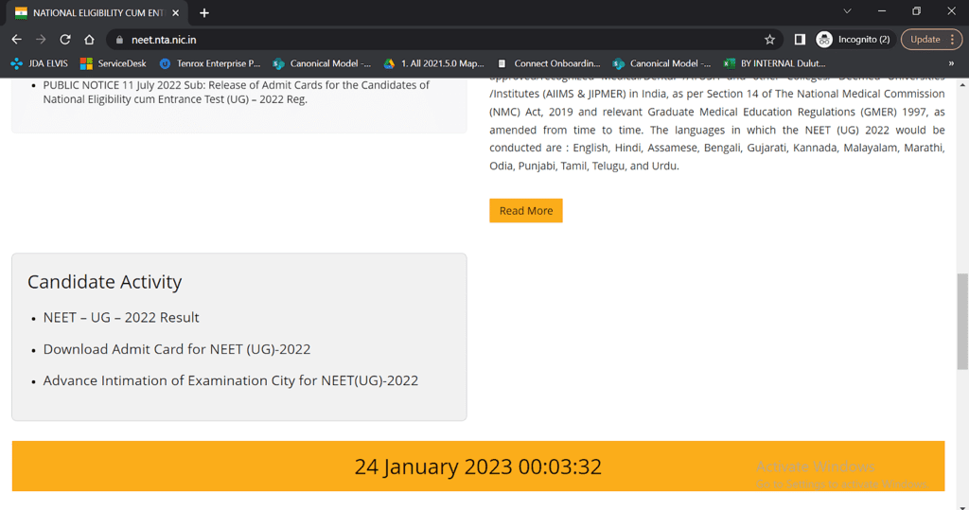The image size is (969, 510).
Task: Open the PUBLIC NOTICE 11 July 2022 link
Action: 236,92
